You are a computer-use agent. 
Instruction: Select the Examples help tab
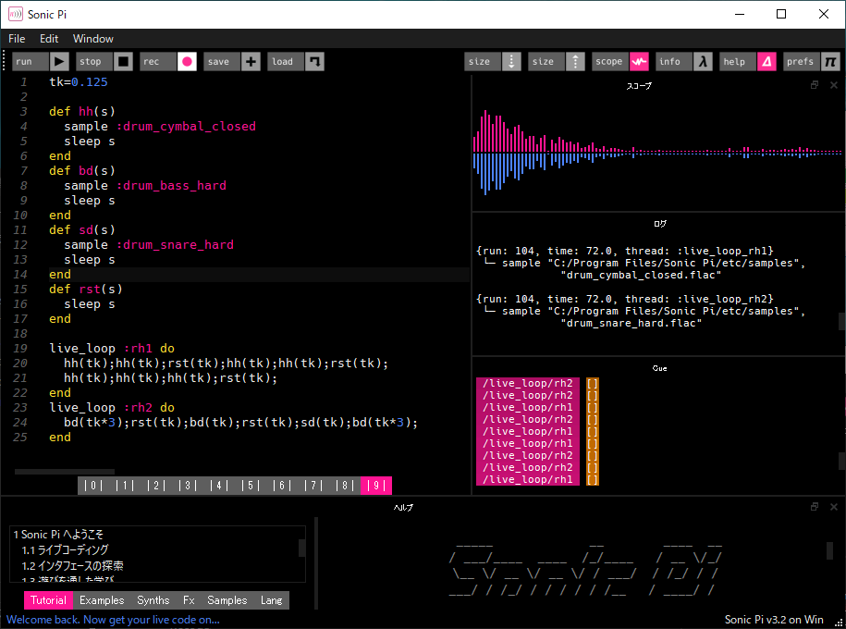pos(102,600)
